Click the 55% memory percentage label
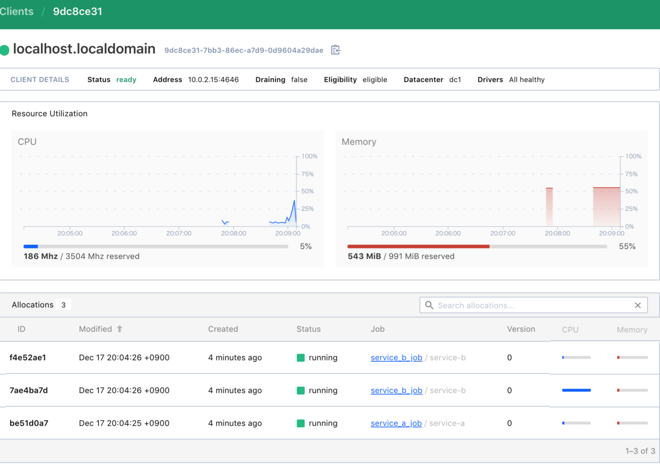The height and width of the screenshot is (468, 660). (628, 246)
